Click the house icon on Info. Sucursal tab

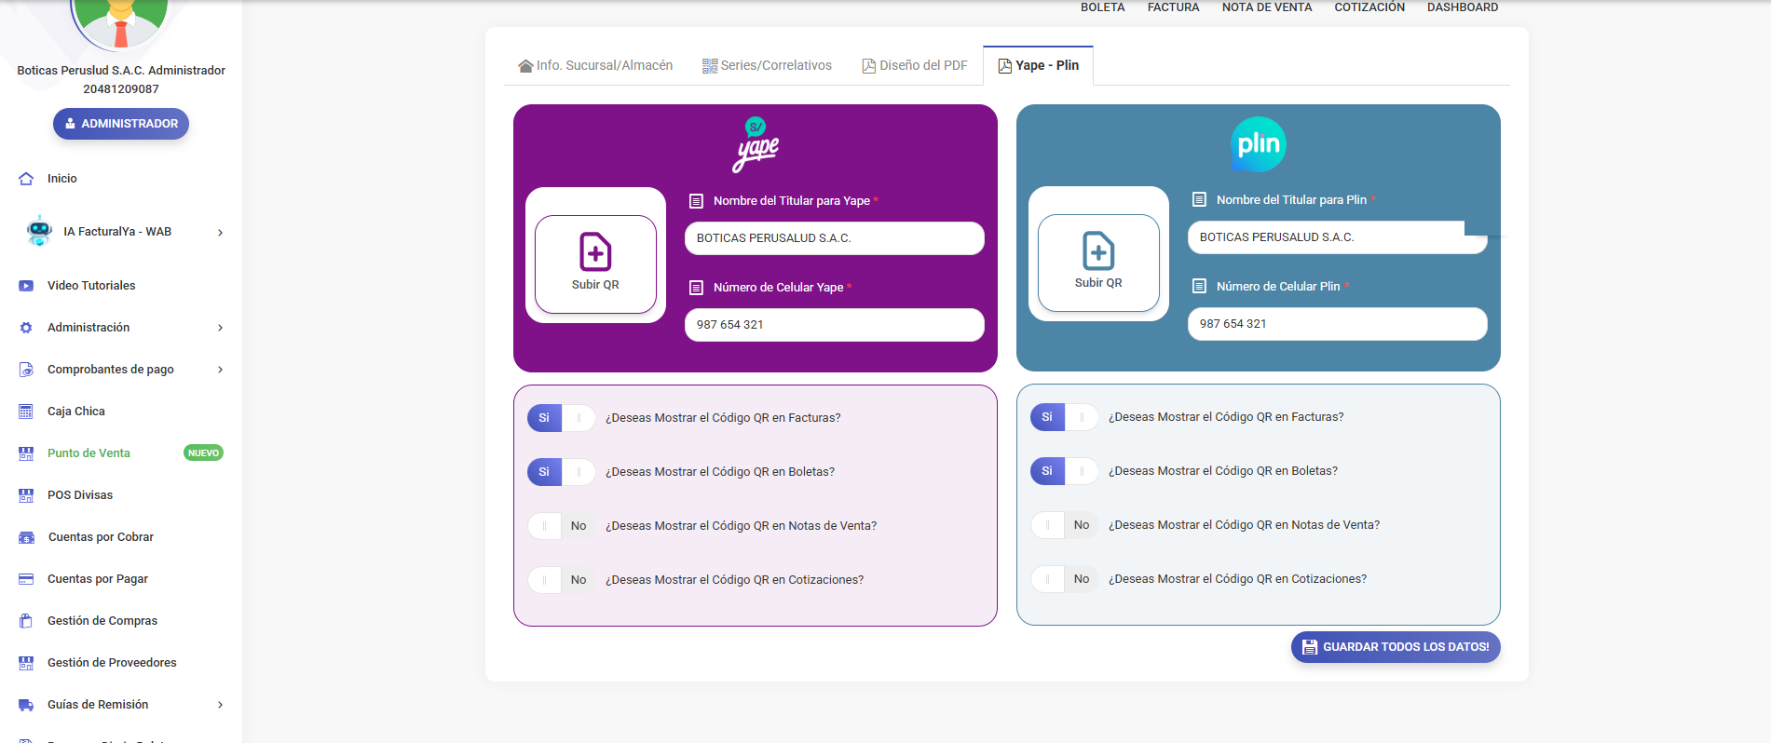tap(525, 66)
